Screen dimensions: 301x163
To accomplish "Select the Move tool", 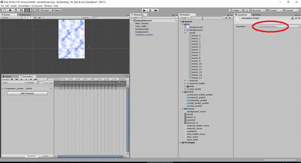I will [x=10, y=10].
